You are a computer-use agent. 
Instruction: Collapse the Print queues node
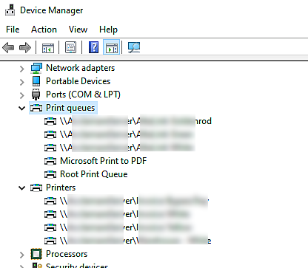point(22,109)
